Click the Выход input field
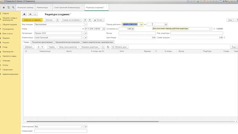This screenshot has width=238, height=134. tap(137, 33)
